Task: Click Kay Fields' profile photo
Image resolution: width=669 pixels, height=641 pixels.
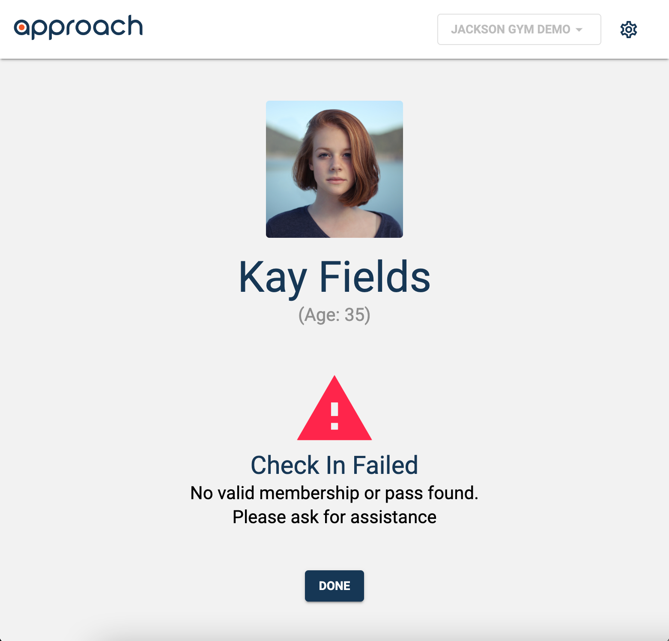Action: tap(334, 169)
